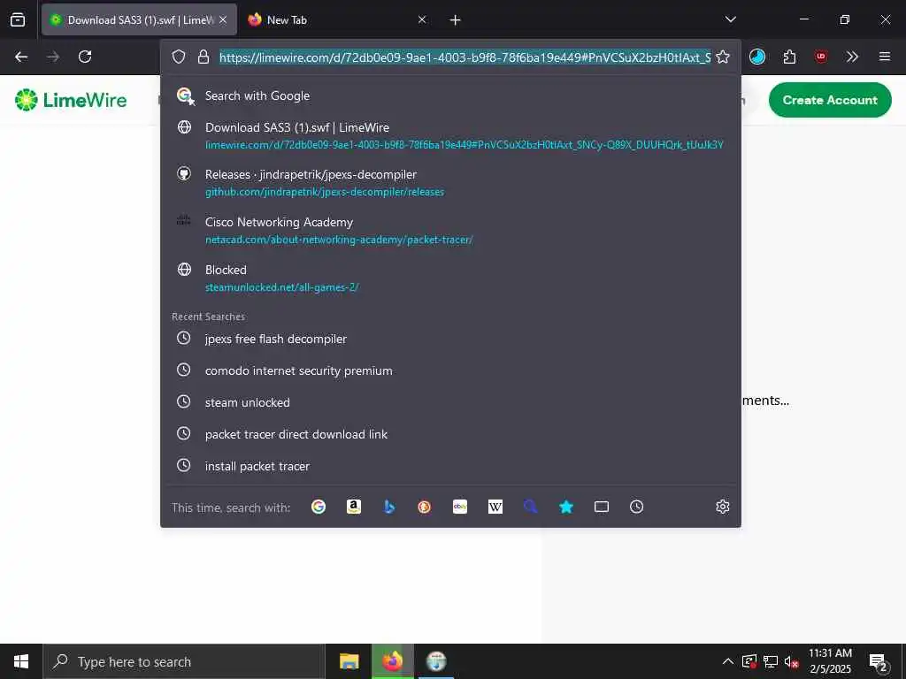The width and height of the screenshot is (906, 679).
Task: Show more tools overflow chevrons
Action: coord(852,57)
